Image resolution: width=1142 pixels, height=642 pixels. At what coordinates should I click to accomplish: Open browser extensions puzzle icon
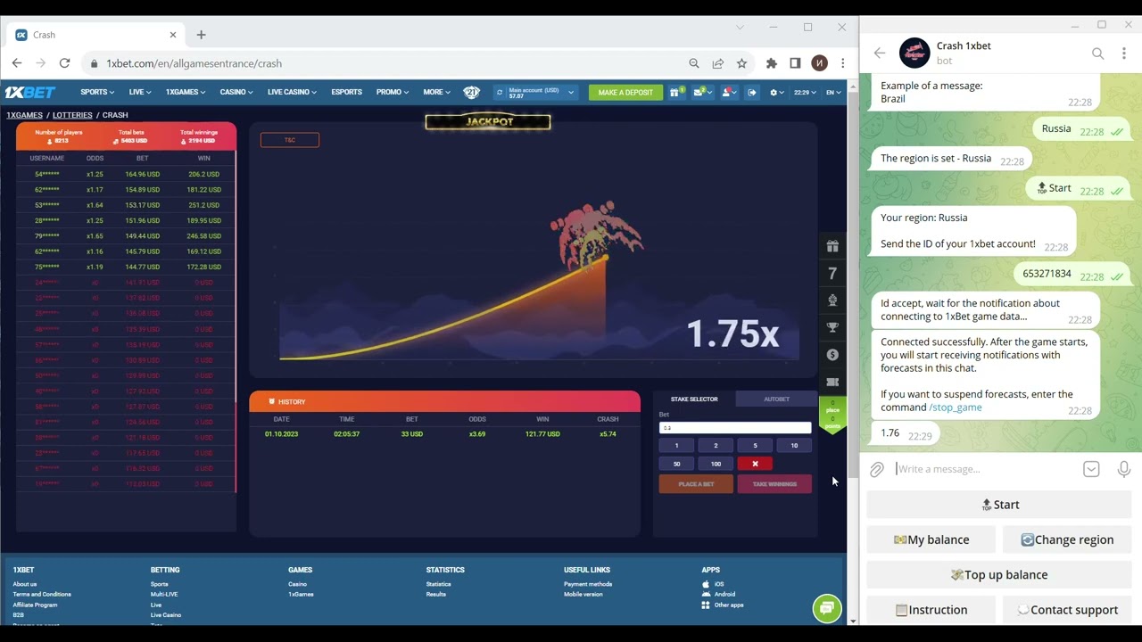coord(772,63)
